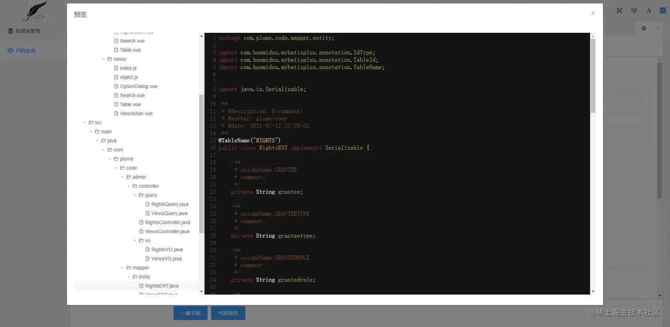Click the circled X close-tabs icon
Image resolution: width=670 pixels, height=327 pixels.
[644, 28]
